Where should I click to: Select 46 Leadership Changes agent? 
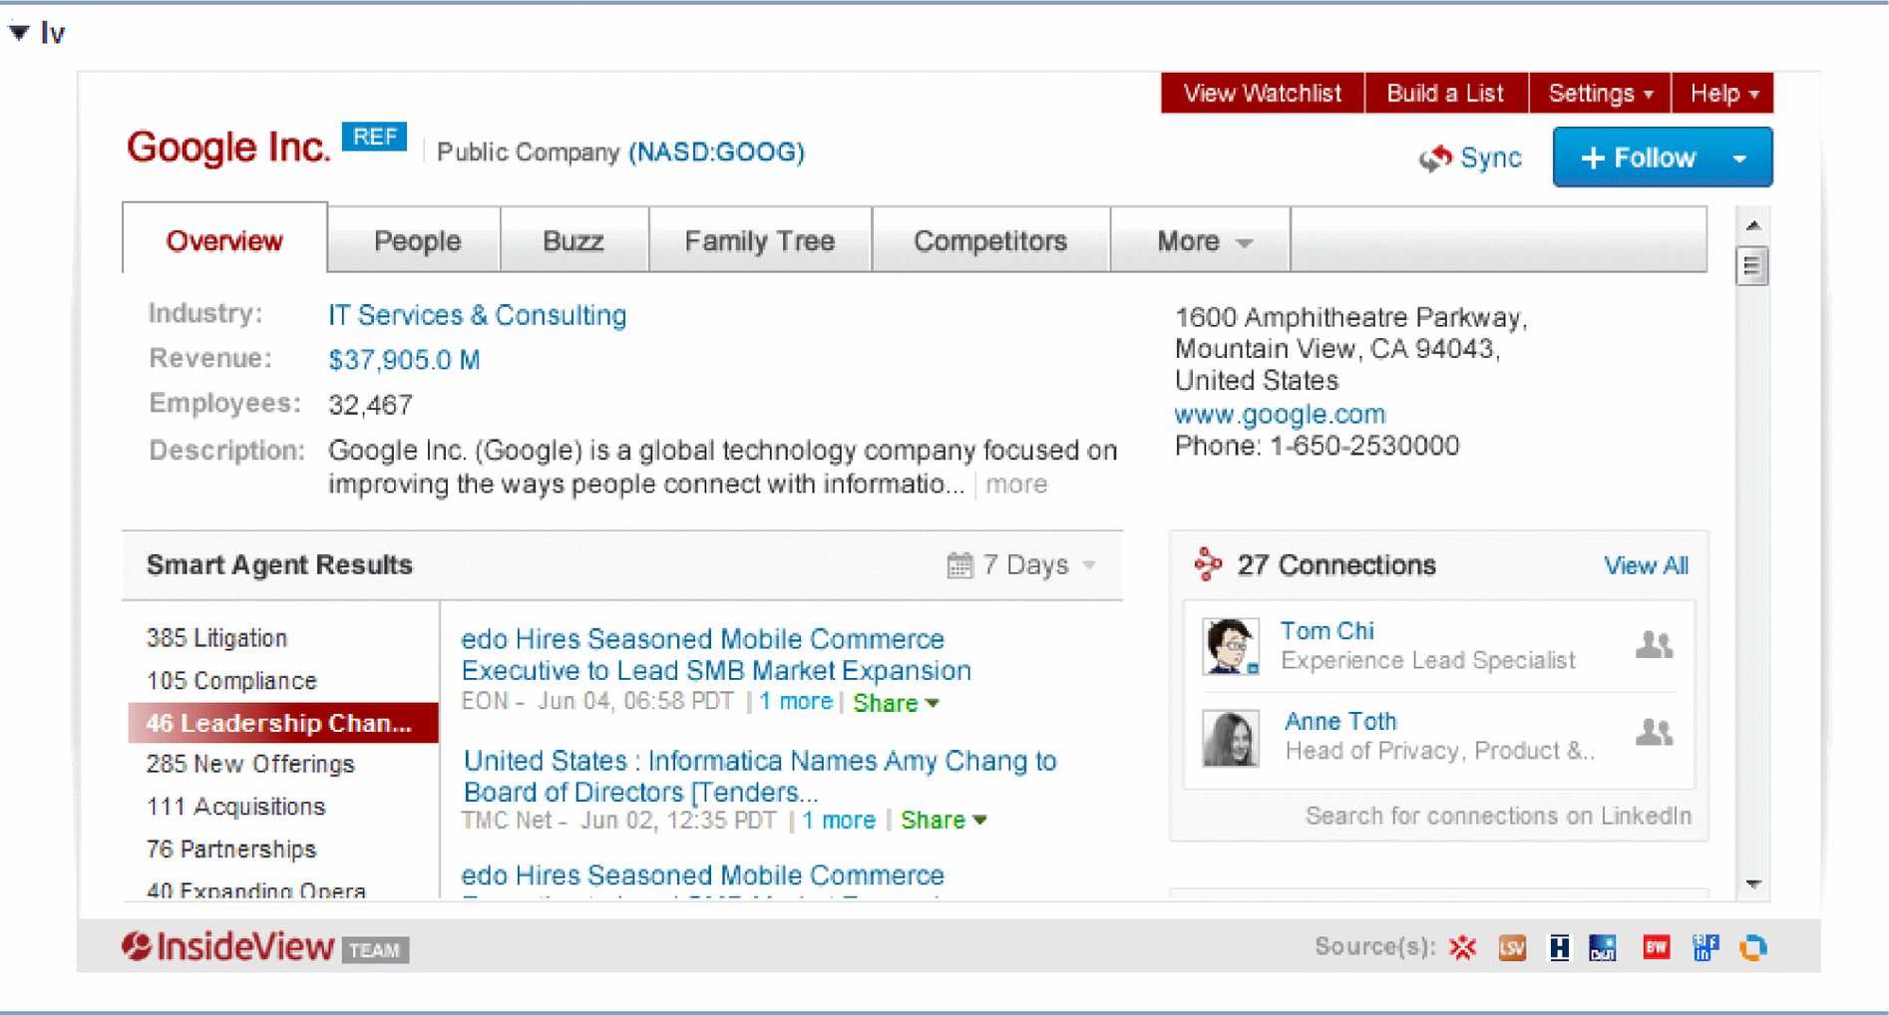coord(283,723)
